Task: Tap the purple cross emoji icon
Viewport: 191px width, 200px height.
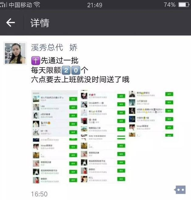Action: [36, 60]
